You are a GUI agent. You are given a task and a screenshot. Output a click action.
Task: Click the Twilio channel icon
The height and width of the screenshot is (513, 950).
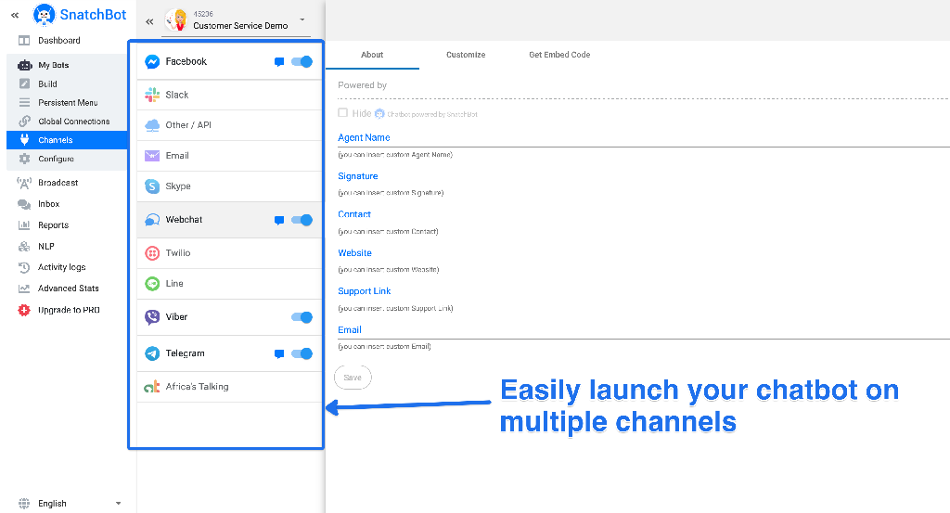[152, 253]
